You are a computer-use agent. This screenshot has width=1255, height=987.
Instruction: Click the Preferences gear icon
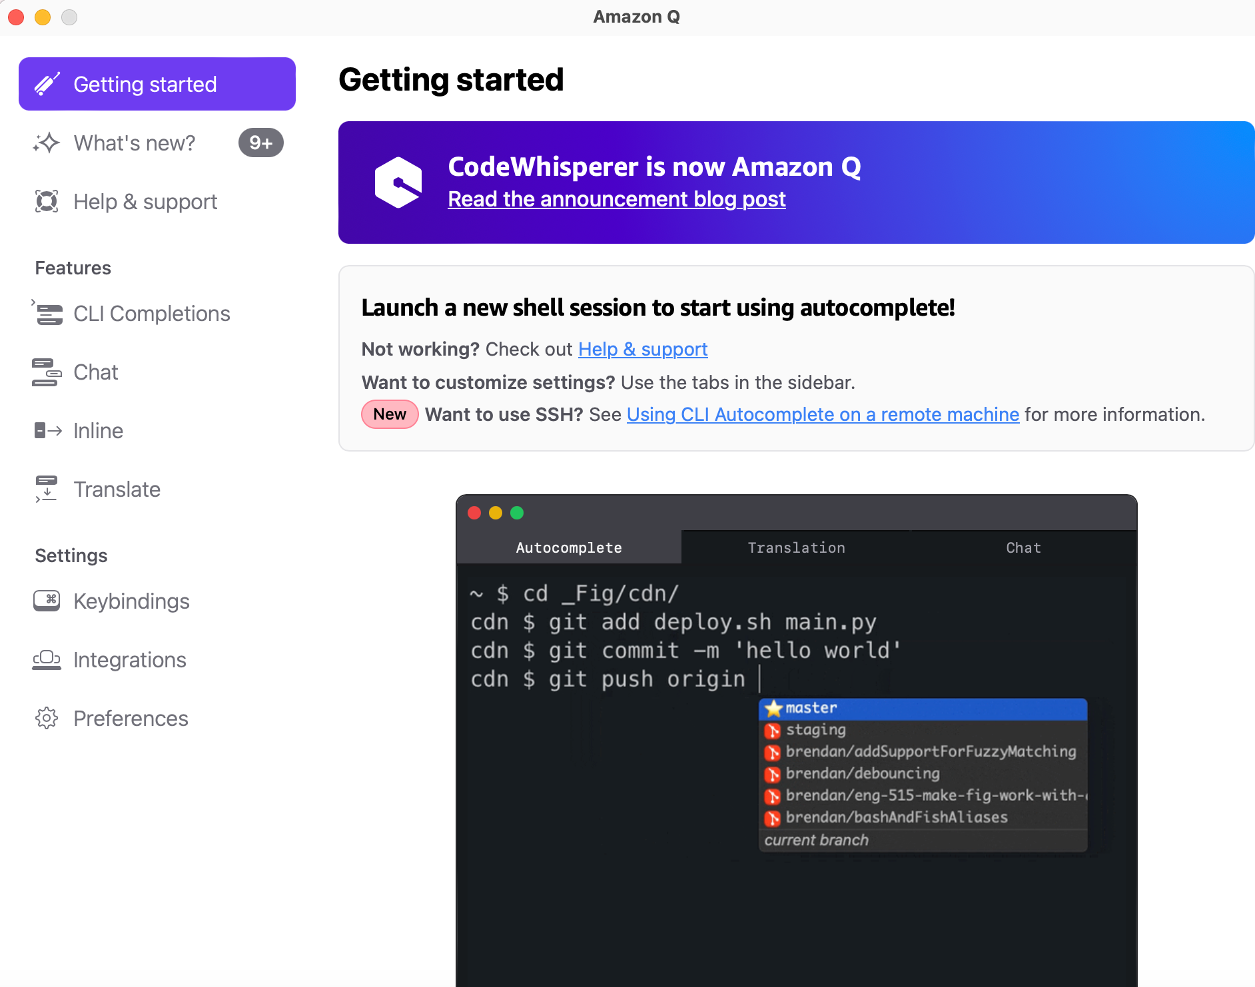coord(47,718)
